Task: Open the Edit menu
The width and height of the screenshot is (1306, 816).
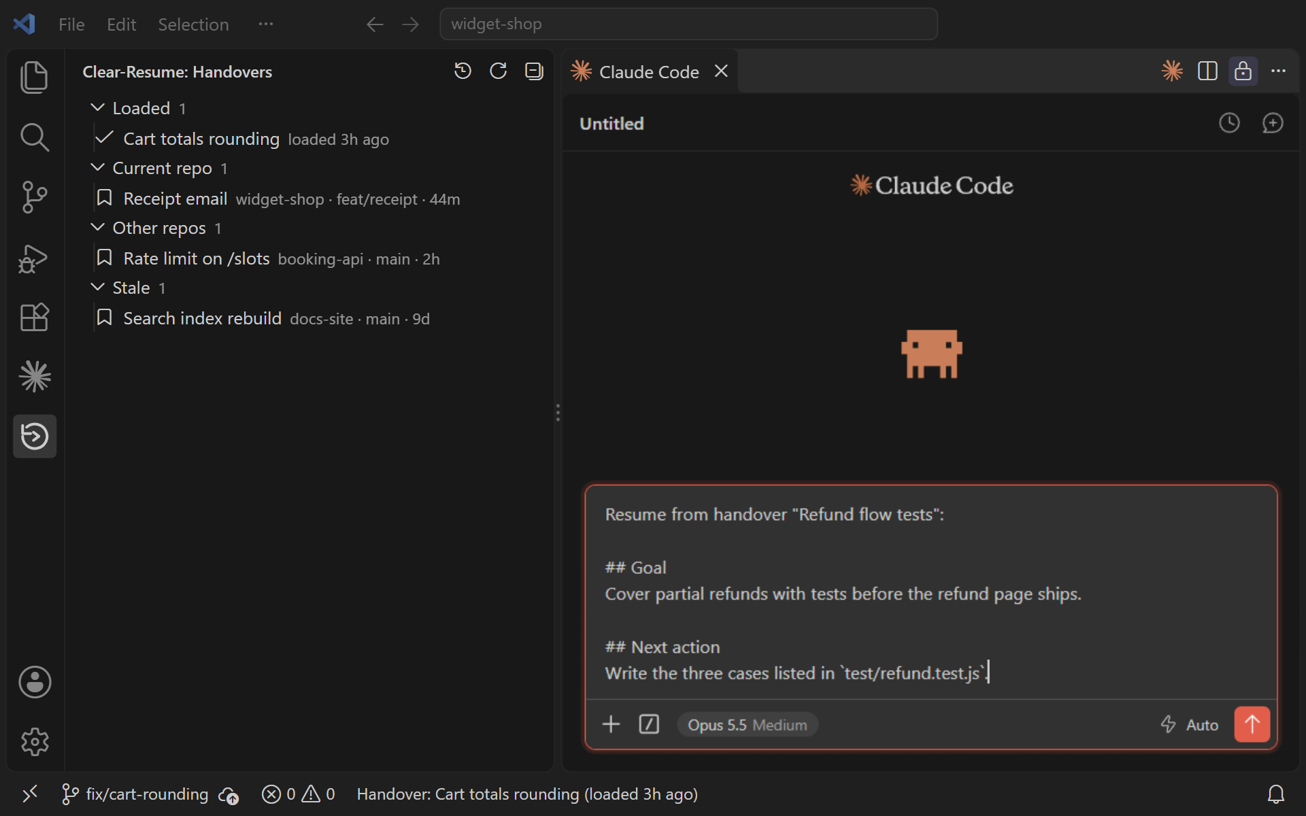Action: [121, 24]
